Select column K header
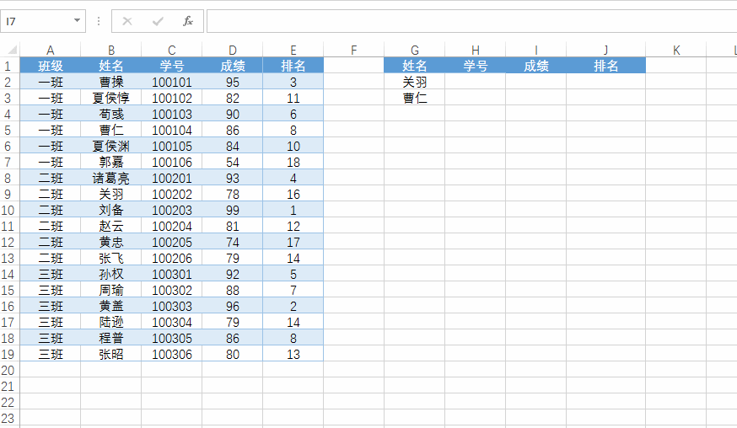The image size is (737, 428). (676, 50)
